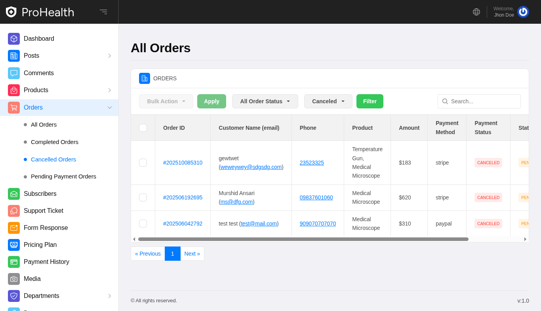Click the Payment History card icon
Screen dimensions: 541x311
(x=14, y=262)
